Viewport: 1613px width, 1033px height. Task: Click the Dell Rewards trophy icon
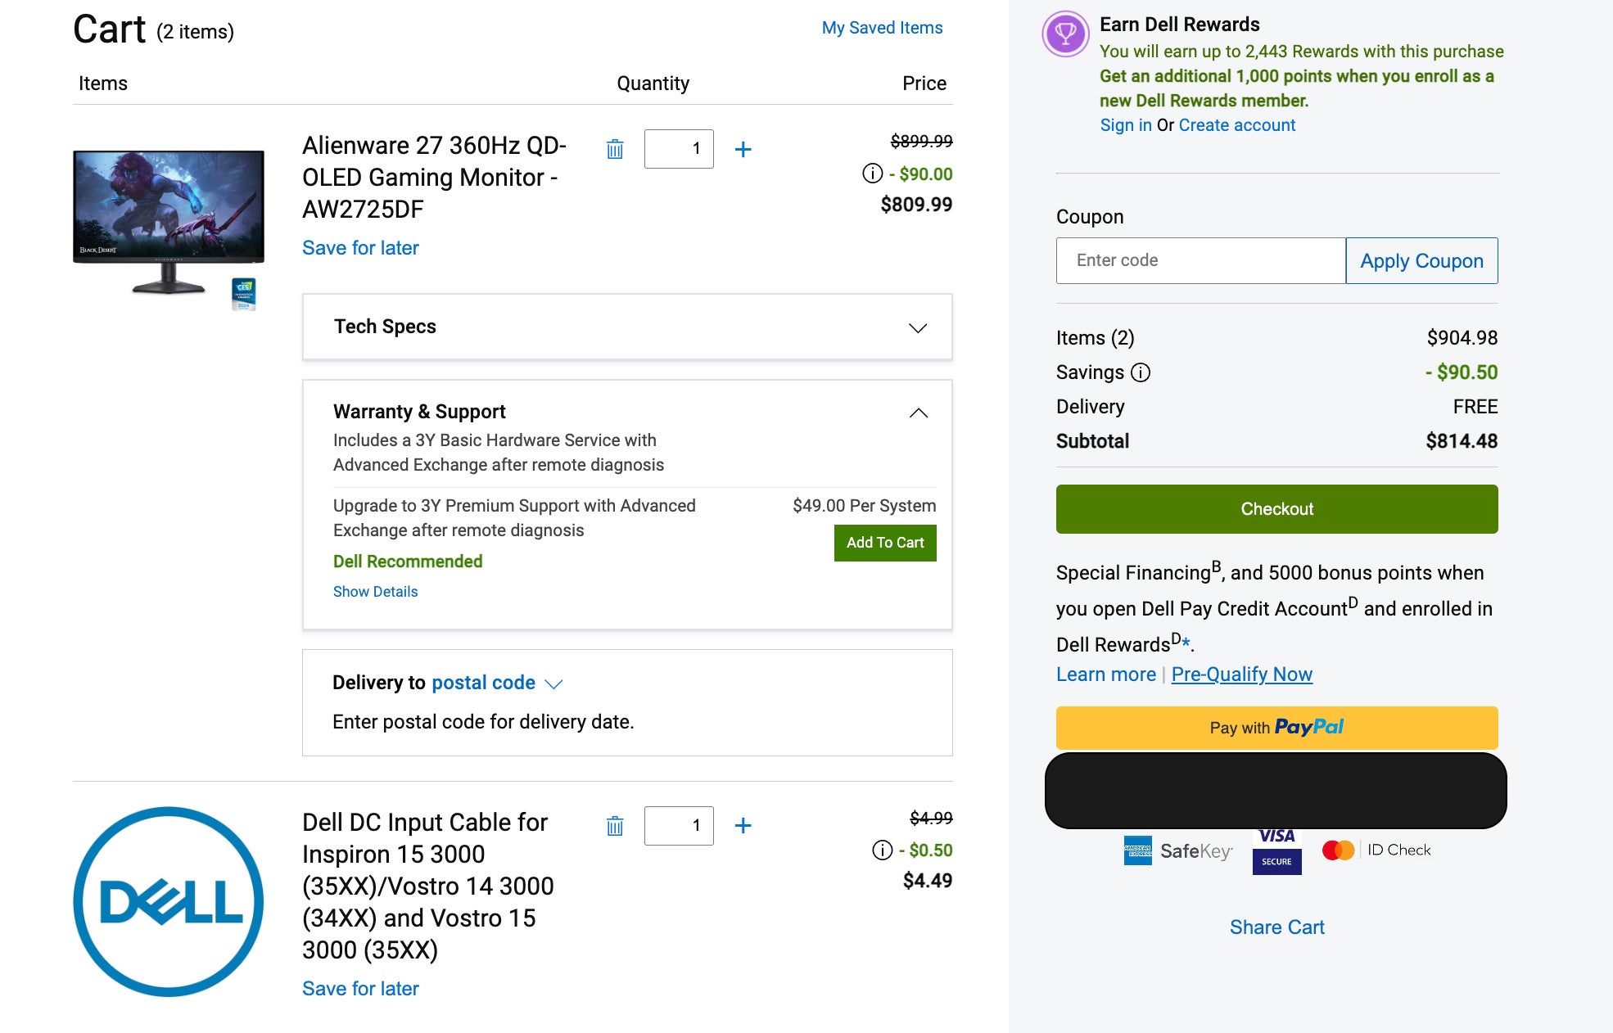coord(1065,34)
